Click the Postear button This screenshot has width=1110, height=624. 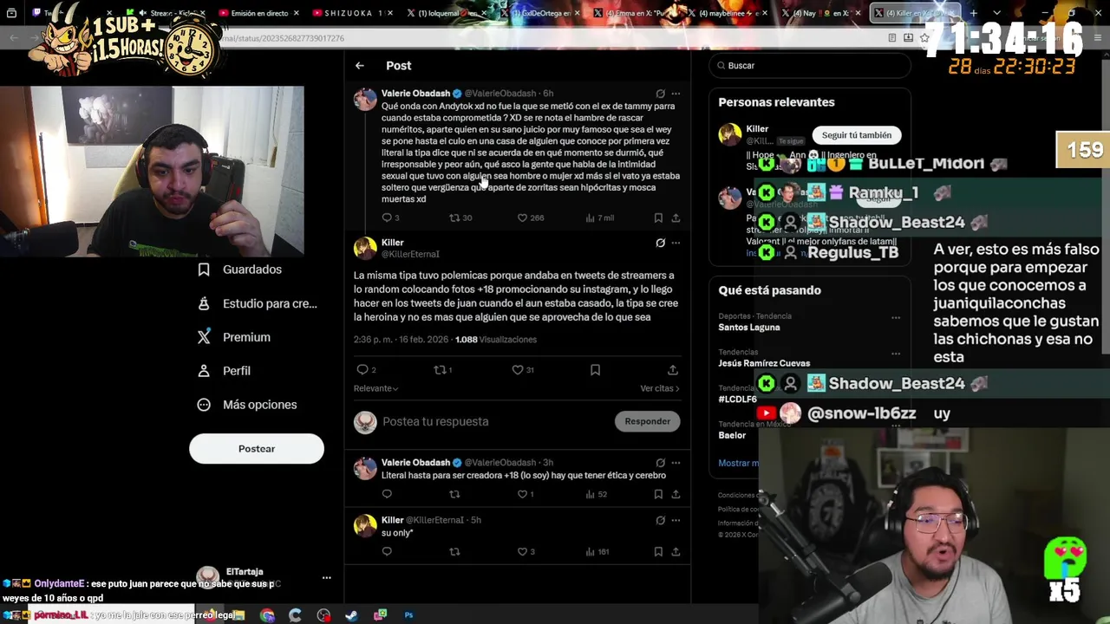click(257, 449)
